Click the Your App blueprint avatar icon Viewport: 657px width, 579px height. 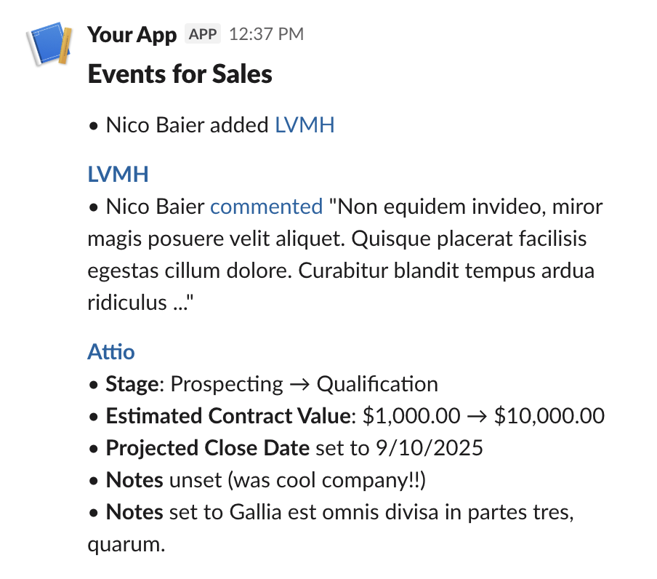pyautogui.click(x=49, y=46)
